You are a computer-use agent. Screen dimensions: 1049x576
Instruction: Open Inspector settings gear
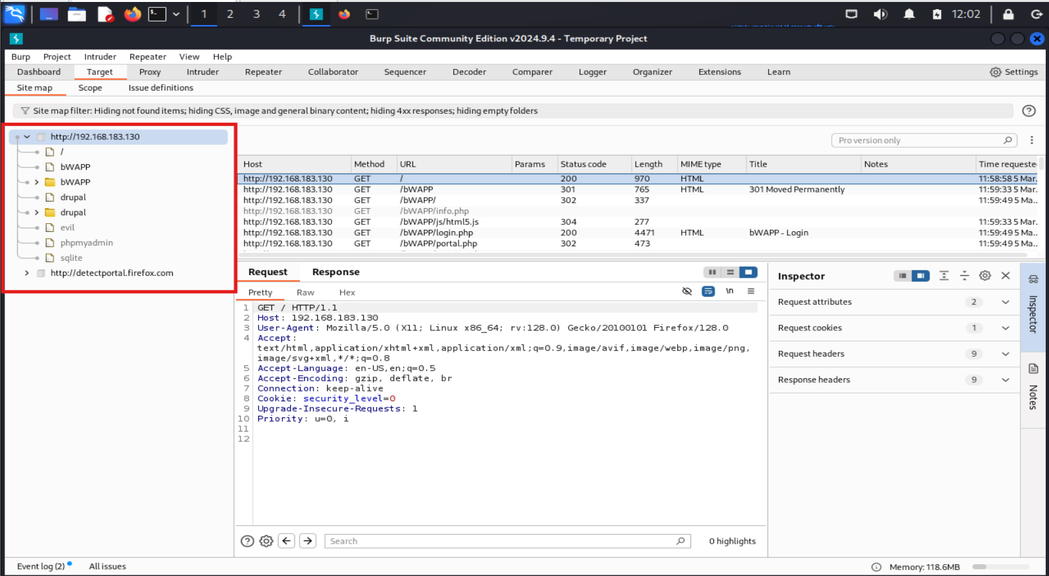click(985, 276)
